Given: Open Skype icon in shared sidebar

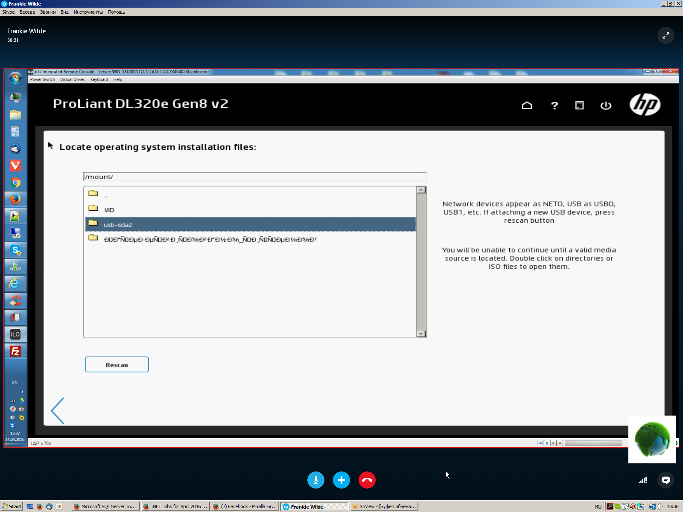Looking at the screenshot, I should (15, 250).
